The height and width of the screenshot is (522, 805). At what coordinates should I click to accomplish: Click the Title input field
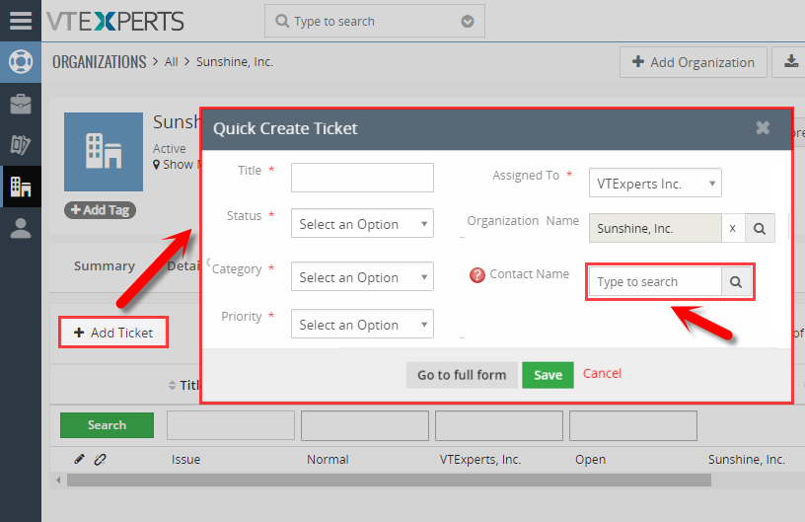[x=362, y=178]
